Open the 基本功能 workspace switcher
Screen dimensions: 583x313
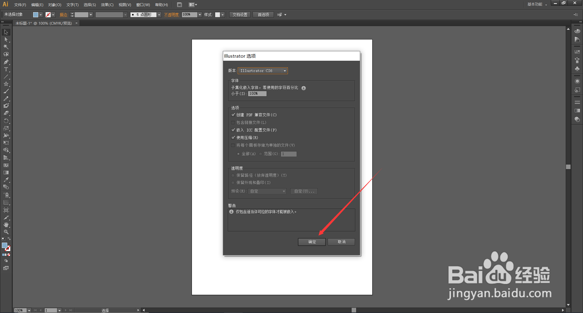pyautogui.click(x=537, y=4)
